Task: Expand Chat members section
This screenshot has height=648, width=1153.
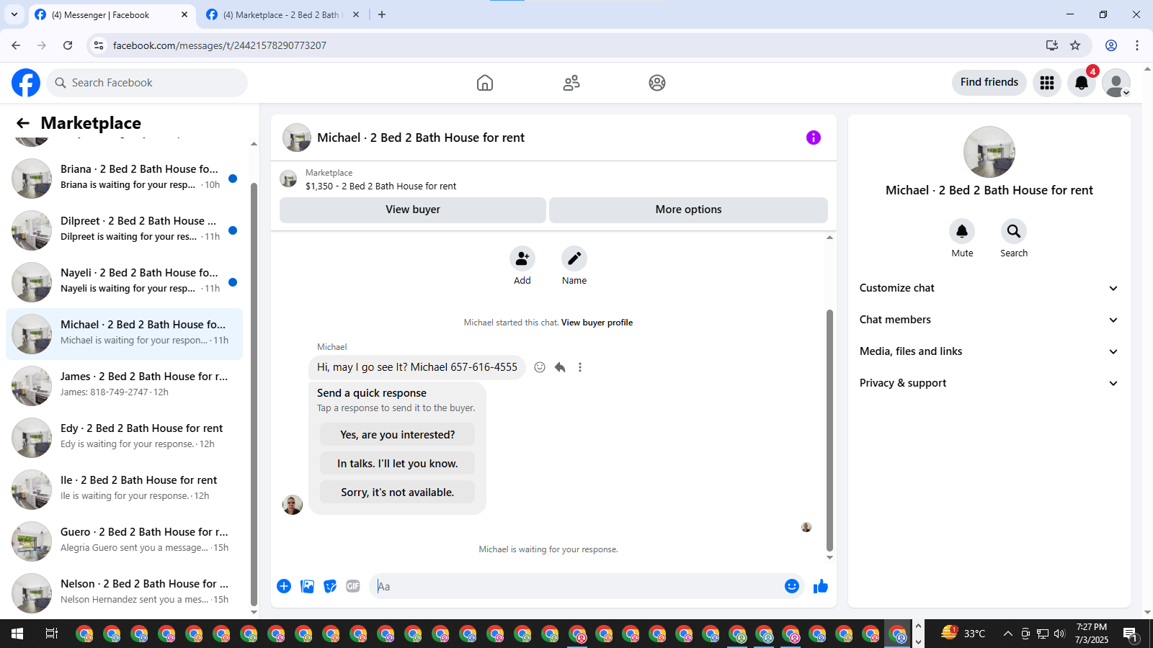Action: click(x=989, y=320)
